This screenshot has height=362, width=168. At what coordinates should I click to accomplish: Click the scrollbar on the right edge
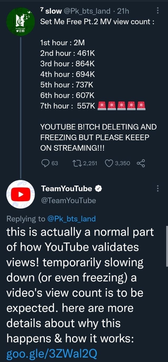click(x=166, y=246)
